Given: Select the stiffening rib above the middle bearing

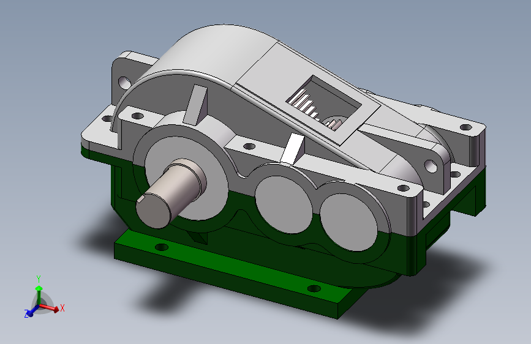Looking at the screenshot, I should pos(292,149).
